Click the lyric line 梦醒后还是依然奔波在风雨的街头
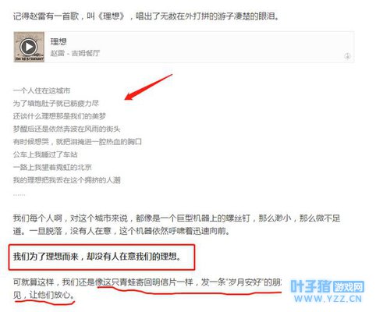Screen dimensions: 383x312 pyautogui.click(x=66, y=129)
